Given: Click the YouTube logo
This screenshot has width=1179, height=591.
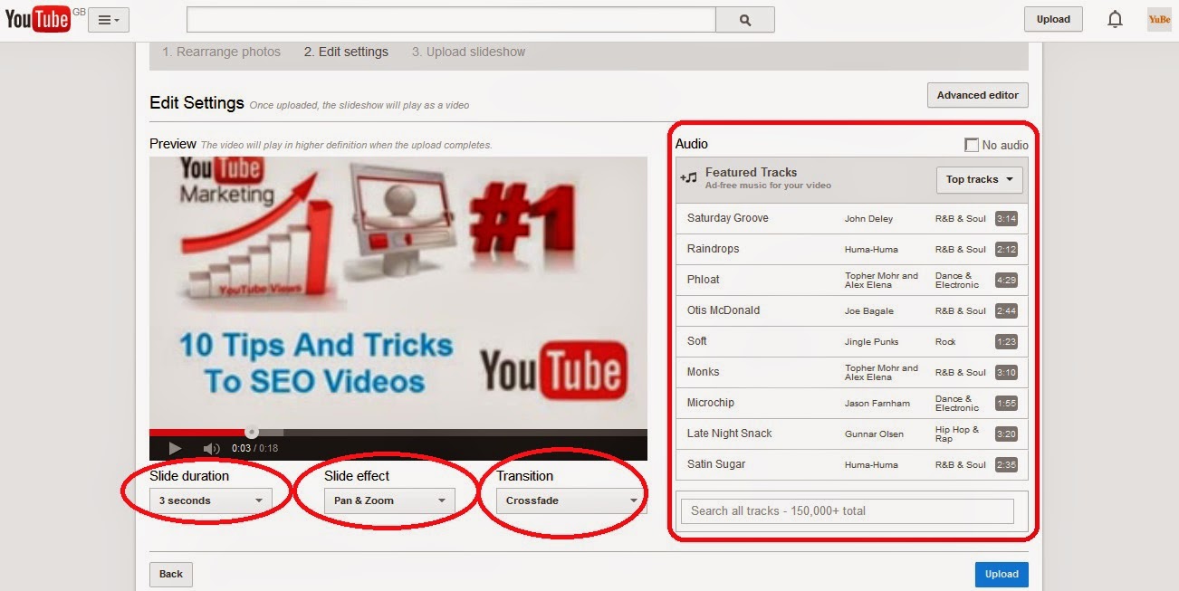Looking at the screenshot, I should point(37,19).
